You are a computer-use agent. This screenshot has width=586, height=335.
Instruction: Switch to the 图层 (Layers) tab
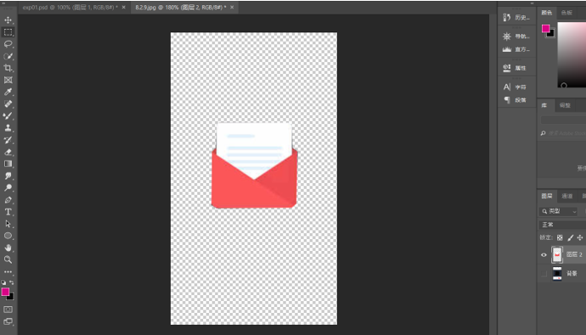tap(547, 196)
